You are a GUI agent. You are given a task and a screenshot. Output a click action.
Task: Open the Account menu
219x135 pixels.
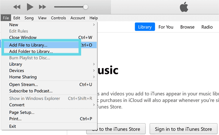point(78,18)
